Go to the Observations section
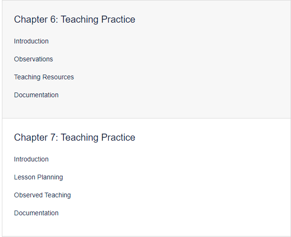 click(x=34, y=59)
